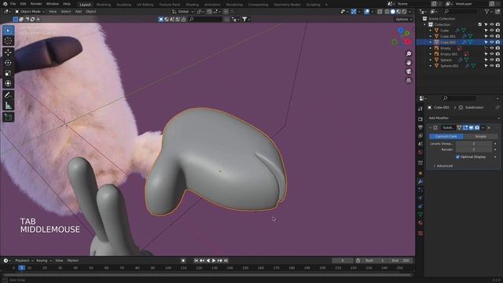Viewport: 503px width, 283px height.
Task: Click the pan view hand icon
Action: [x=409, y=63]
